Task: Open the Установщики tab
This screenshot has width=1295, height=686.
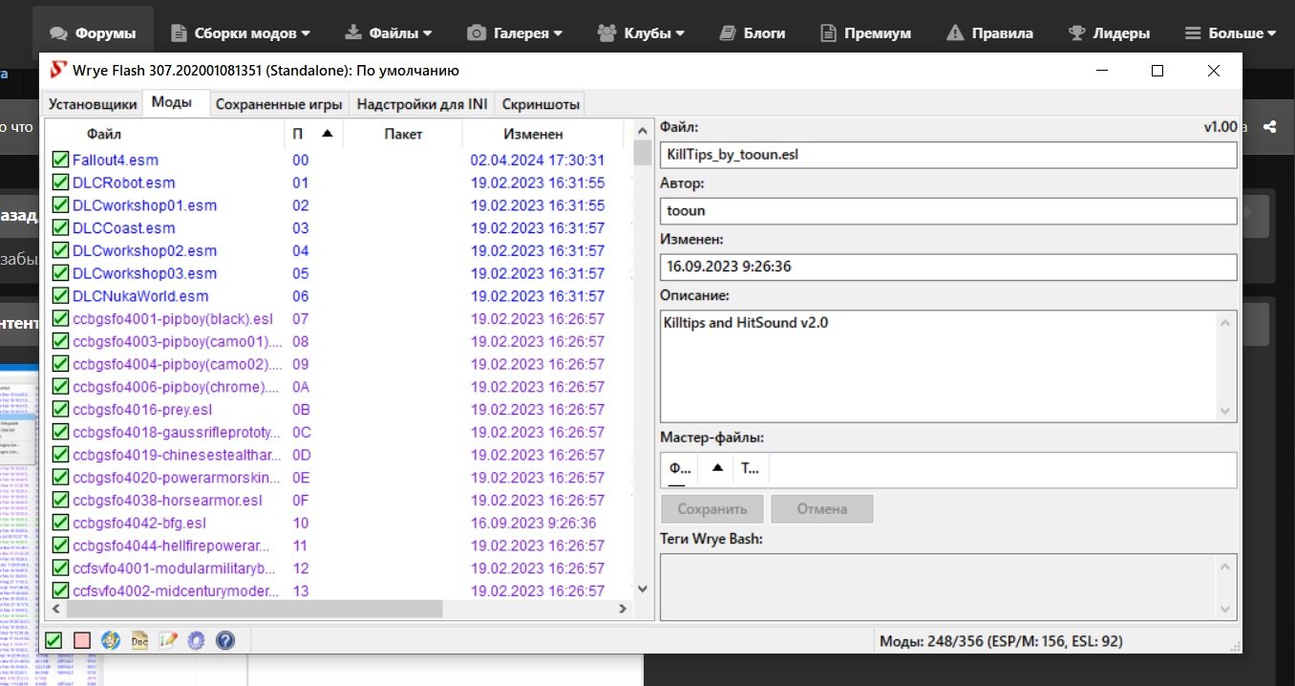Action: pyautogui.click(x=93, y=104)
